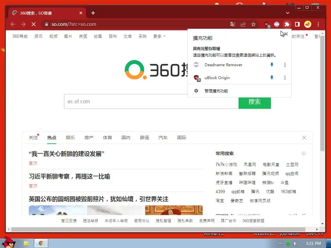The image size is (331, 248).
Task: Click the share page icon
Action: coord(243,25)
